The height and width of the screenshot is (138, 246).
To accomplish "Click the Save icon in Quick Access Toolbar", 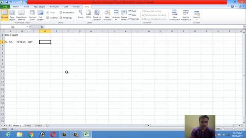I will pyautogui.click(x=7, y=2).
